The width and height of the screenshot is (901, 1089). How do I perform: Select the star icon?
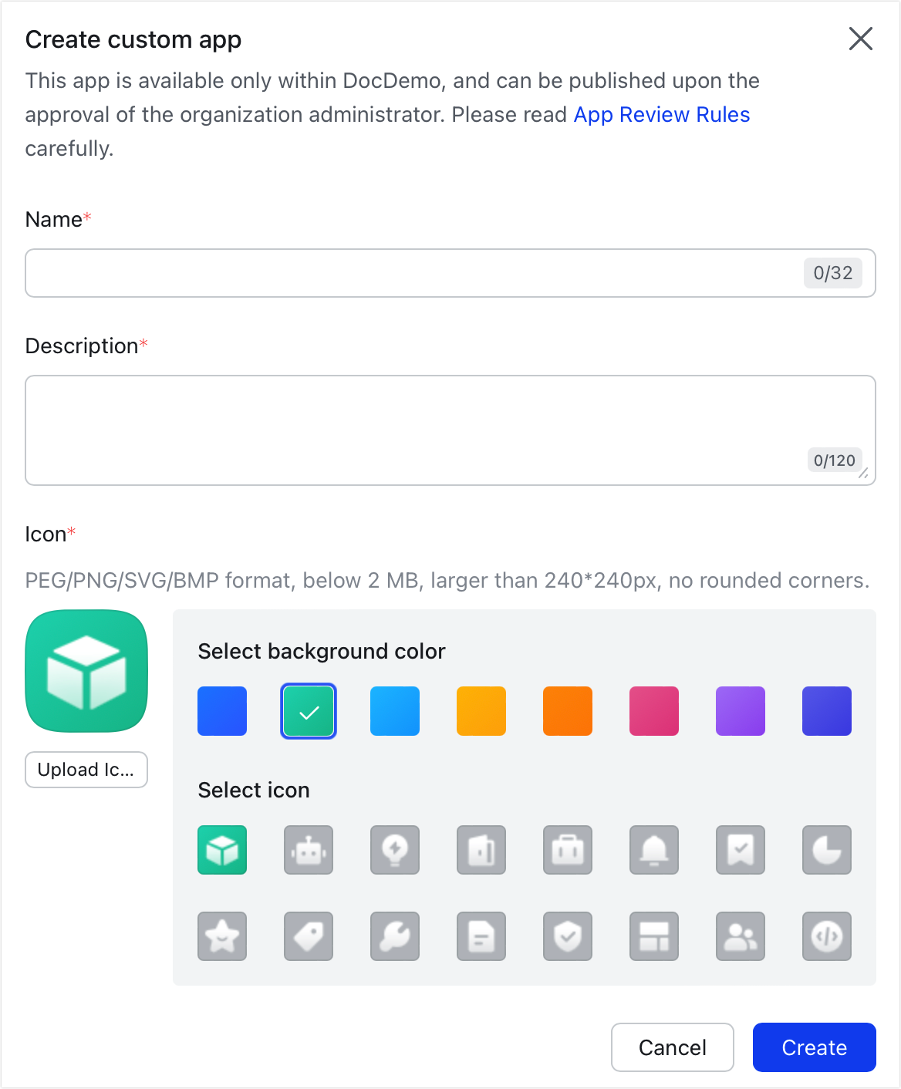[x=222, y=936]
